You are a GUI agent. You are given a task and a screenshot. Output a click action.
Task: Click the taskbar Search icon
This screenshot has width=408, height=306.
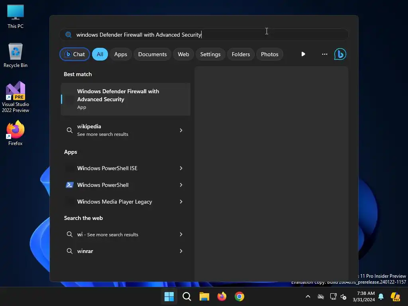click(187, 296)
